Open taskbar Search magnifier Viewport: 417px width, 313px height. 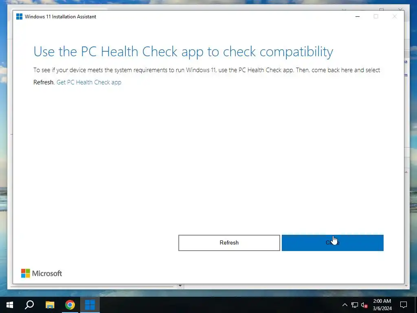tap(29, 305)
